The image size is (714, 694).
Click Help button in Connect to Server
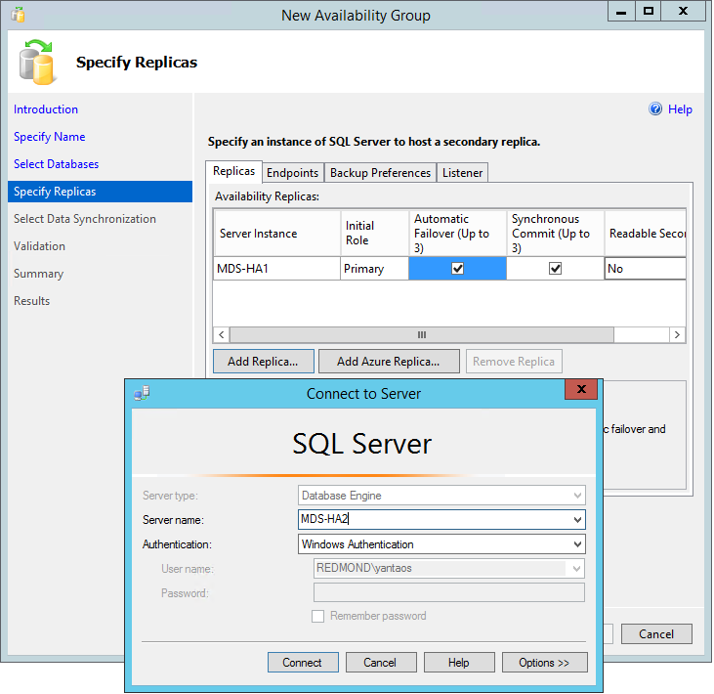click(459, 662)
